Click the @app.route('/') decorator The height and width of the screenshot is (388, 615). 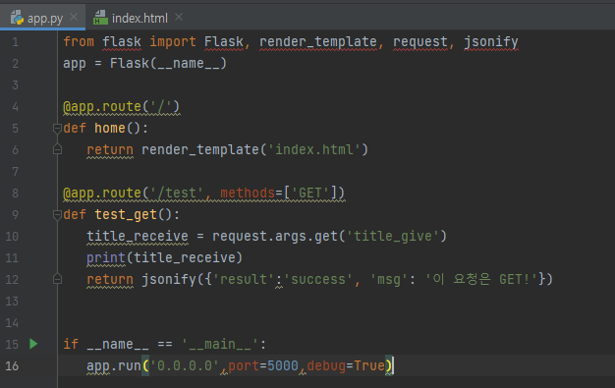(122, 107)
